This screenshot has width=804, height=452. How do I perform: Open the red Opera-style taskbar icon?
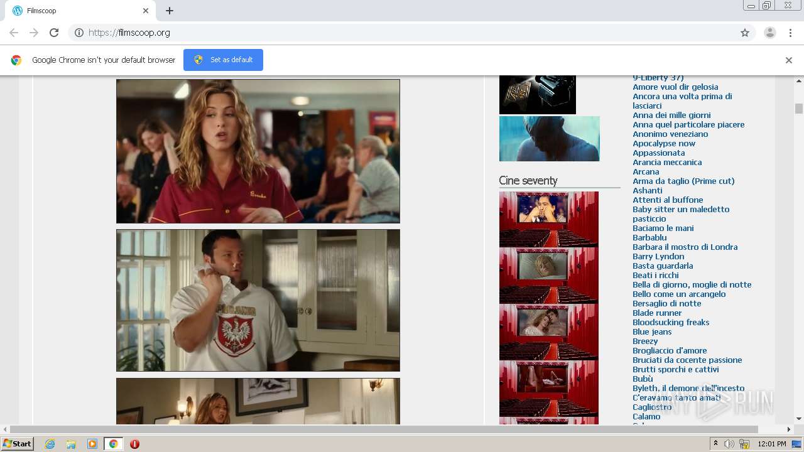coord(134,444)
